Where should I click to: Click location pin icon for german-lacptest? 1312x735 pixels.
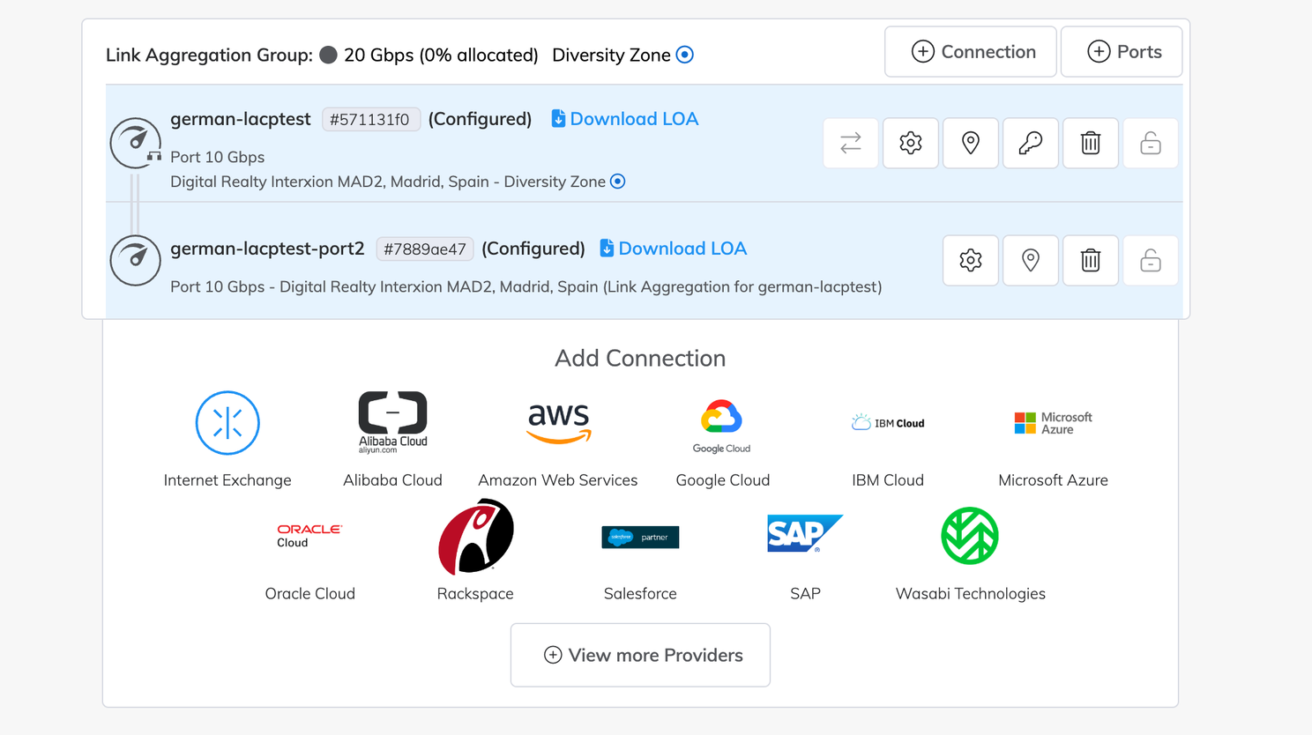(x=971, y=143)
